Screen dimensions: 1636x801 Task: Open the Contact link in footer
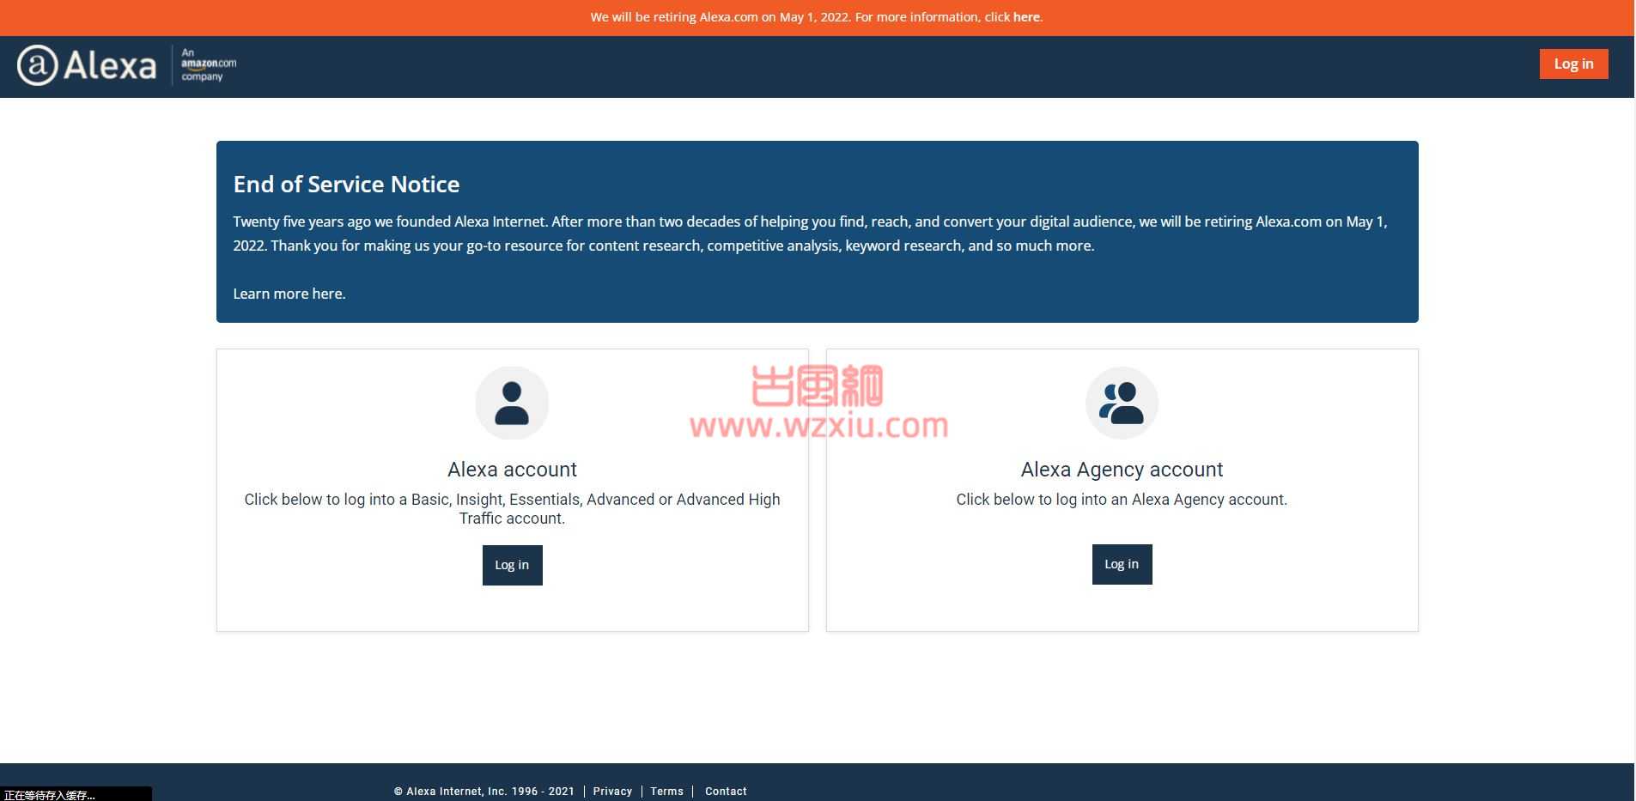click(x=726, y=792)
